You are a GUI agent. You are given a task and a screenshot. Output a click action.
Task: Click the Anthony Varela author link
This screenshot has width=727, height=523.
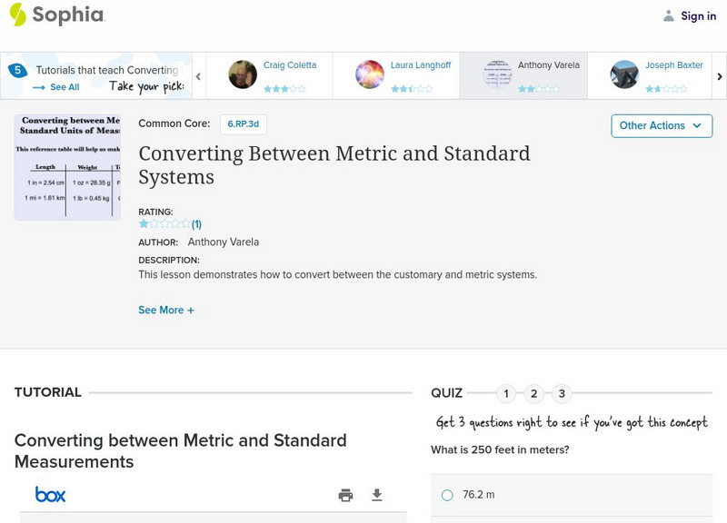(x=224, y=242)
